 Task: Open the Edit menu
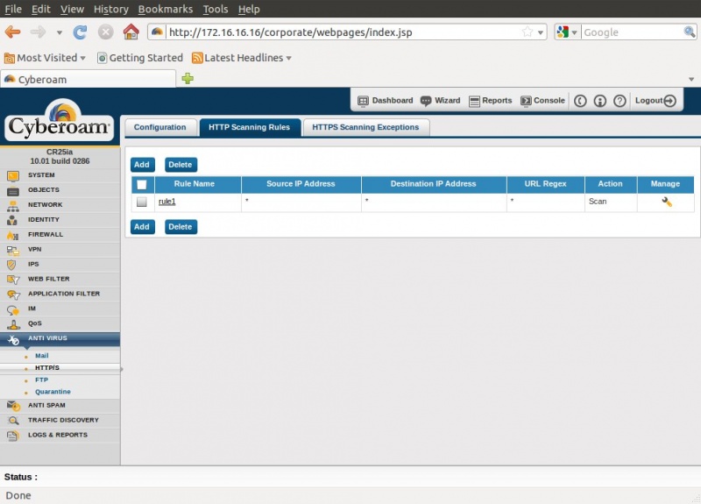tap(40, 9)
